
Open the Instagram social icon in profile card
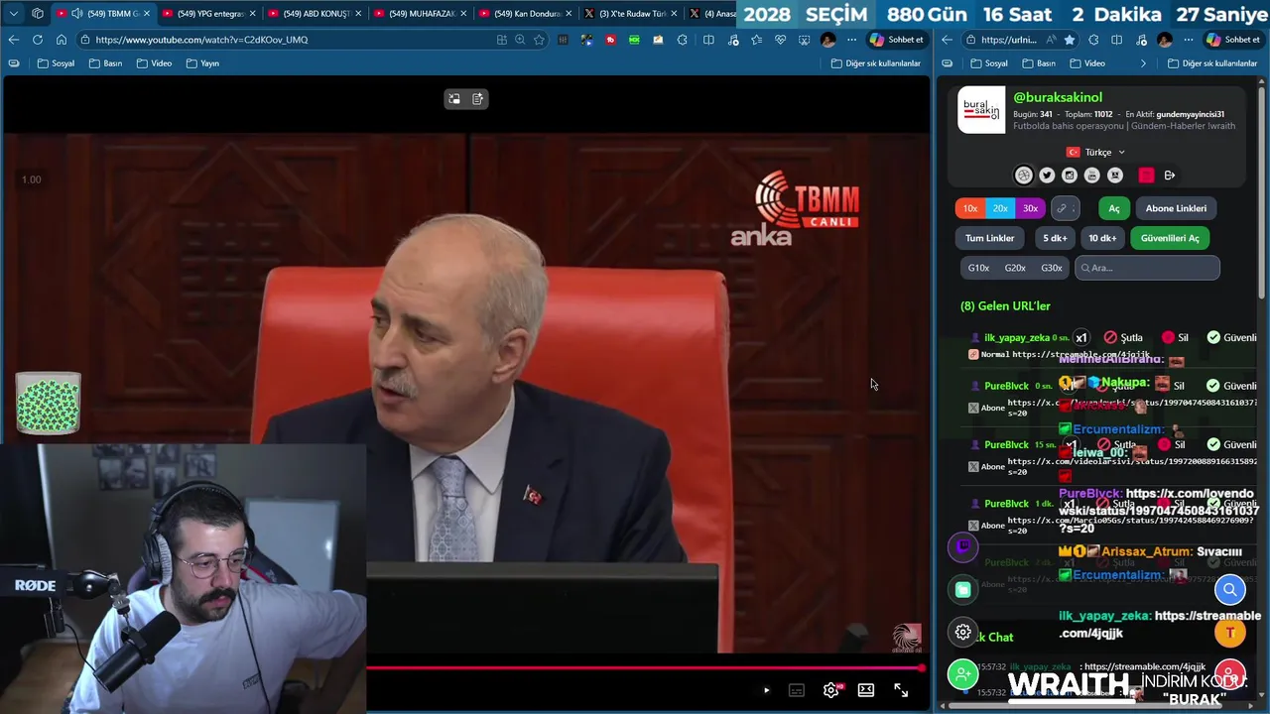click(x=1070, y=176)
